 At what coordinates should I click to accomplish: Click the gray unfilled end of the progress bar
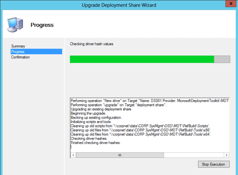pos(222,59)
